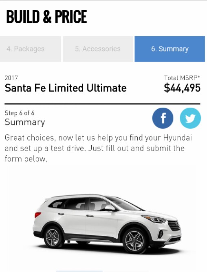This screenshot has height=272, width=207.
Task: Tap the blue image slider indicator bar
Action: 79,271
